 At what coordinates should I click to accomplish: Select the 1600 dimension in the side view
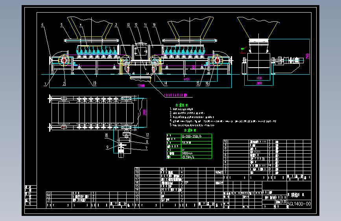[259, 78]
